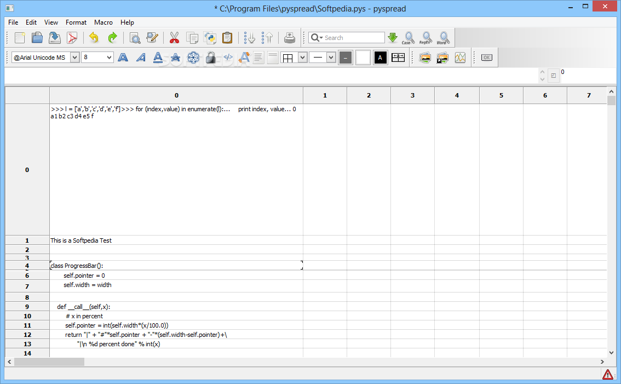Open the cell border selection dropdown
The height and width of the screenshot is (384, 621).
click(x=303, y=58)
